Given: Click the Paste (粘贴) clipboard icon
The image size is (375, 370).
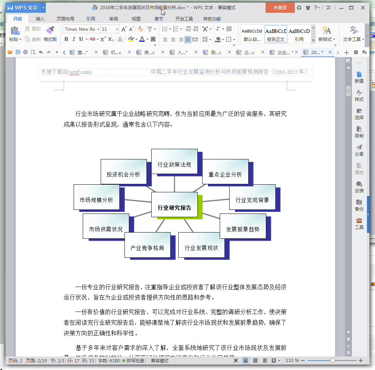Looking at the screenshot, I should [15, 31].
